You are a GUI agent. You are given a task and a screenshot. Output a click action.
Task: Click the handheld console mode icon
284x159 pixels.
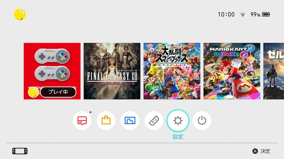[20, 151]
